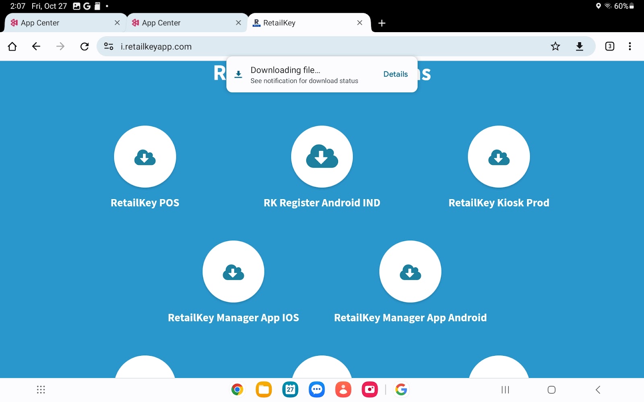Reload the page with the refresh icon

[84, 46]
